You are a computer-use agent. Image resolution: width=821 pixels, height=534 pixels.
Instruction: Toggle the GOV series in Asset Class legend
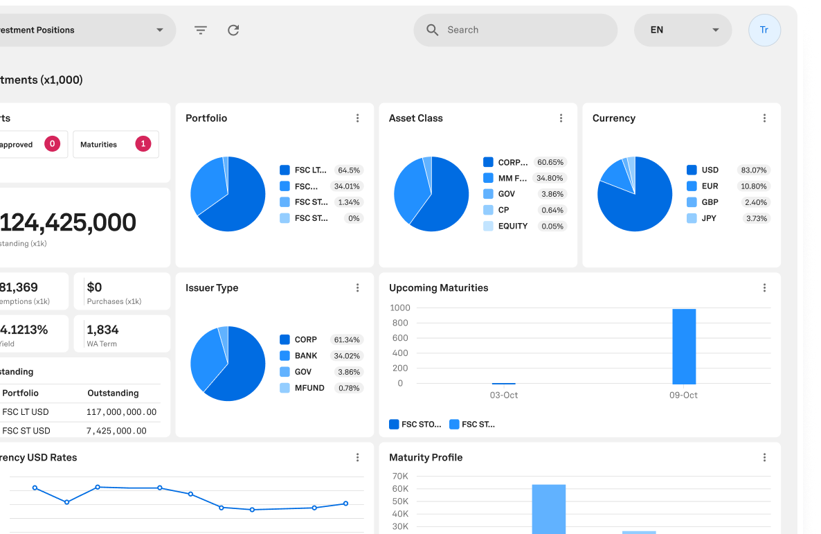(506, 195)
